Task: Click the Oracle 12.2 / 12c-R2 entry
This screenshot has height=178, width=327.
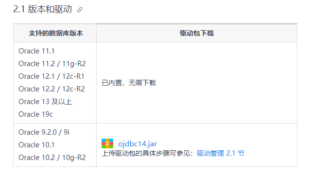Action: [52, 89]
